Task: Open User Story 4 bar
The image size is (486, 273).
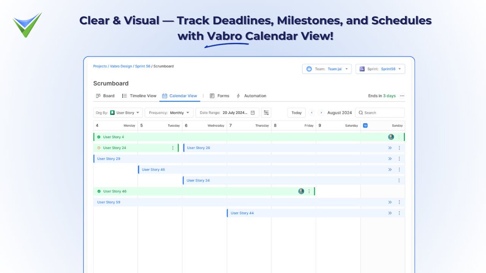Action: (249, 137)
